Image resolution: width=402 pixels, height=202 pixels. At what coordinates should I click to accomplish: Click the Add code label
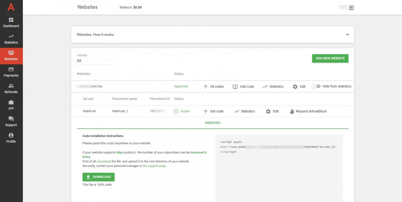247,86
